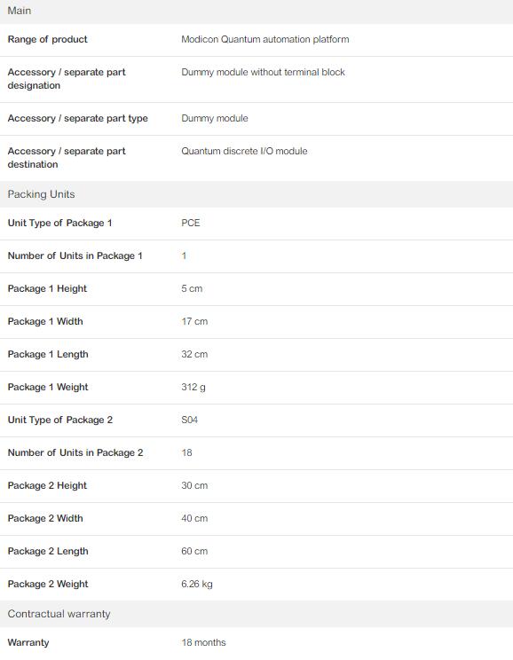Select the 6.26 kg weight value
This screenshot has width=513, height=660.
tap(197, 584)
